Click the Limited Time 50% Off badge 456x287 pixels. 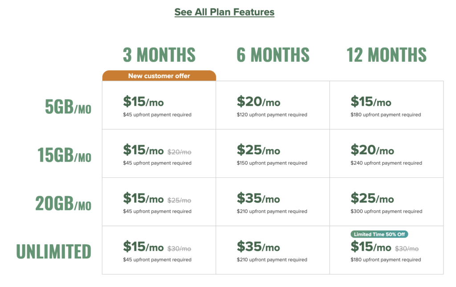coord(379,234)
